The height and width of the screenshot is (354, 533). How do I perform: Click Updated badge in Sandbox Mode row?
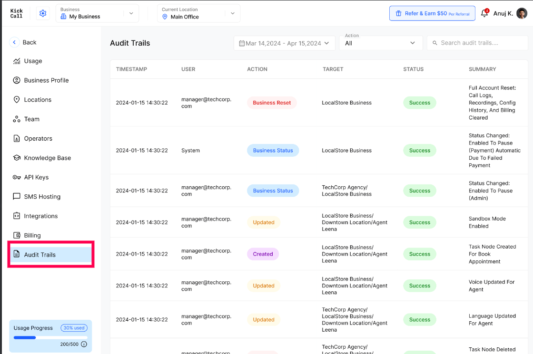264,222
